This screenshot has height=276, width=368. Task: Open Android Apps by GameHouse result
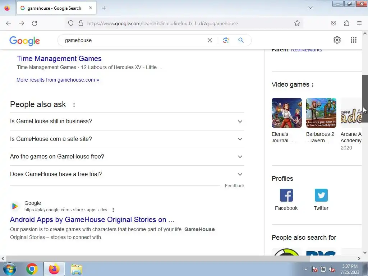click(92, 220)
